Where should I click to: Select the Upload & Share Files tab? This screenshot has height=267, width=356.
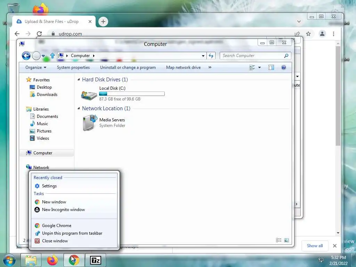click(x=54, y=22)
